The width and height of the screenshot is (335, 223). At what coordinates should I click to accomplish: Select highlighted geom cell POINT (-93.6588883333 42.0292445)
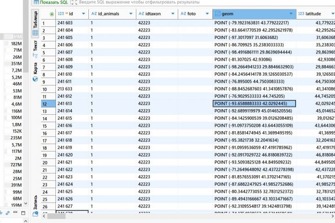click(255, 104)
